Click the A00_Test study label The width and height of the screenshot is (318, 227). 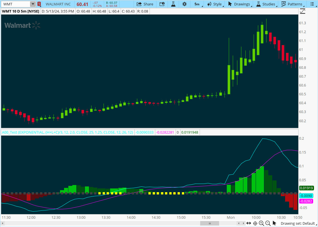[67, 132]
